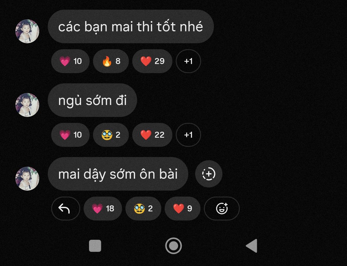The width and height of the screenshot is (347, 266).
Task: Toggle the red heart reaction showing 22
Action: [152, 135]
